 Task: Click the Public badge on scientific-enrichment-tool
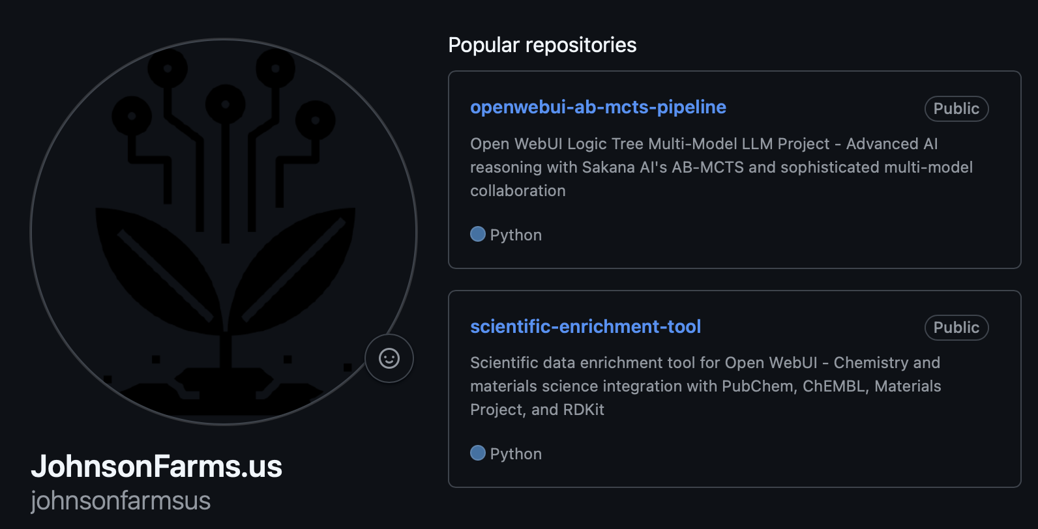click(956, 328)
